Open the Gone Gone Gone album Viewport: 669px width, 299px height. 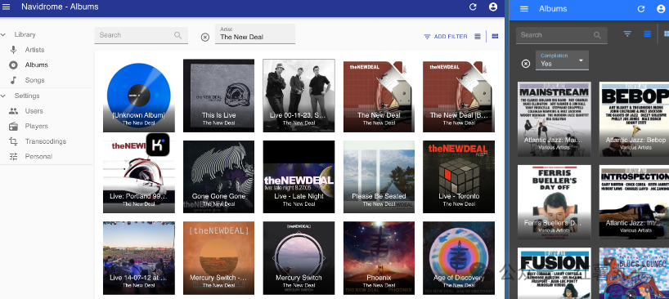tap(219, 176)
